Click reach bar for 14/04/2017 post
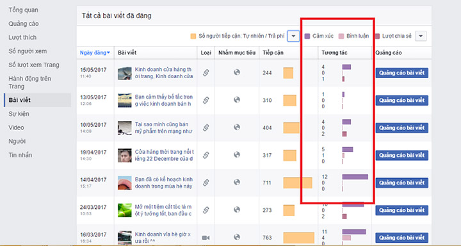461x246 pixels. [x=298, y=183]
